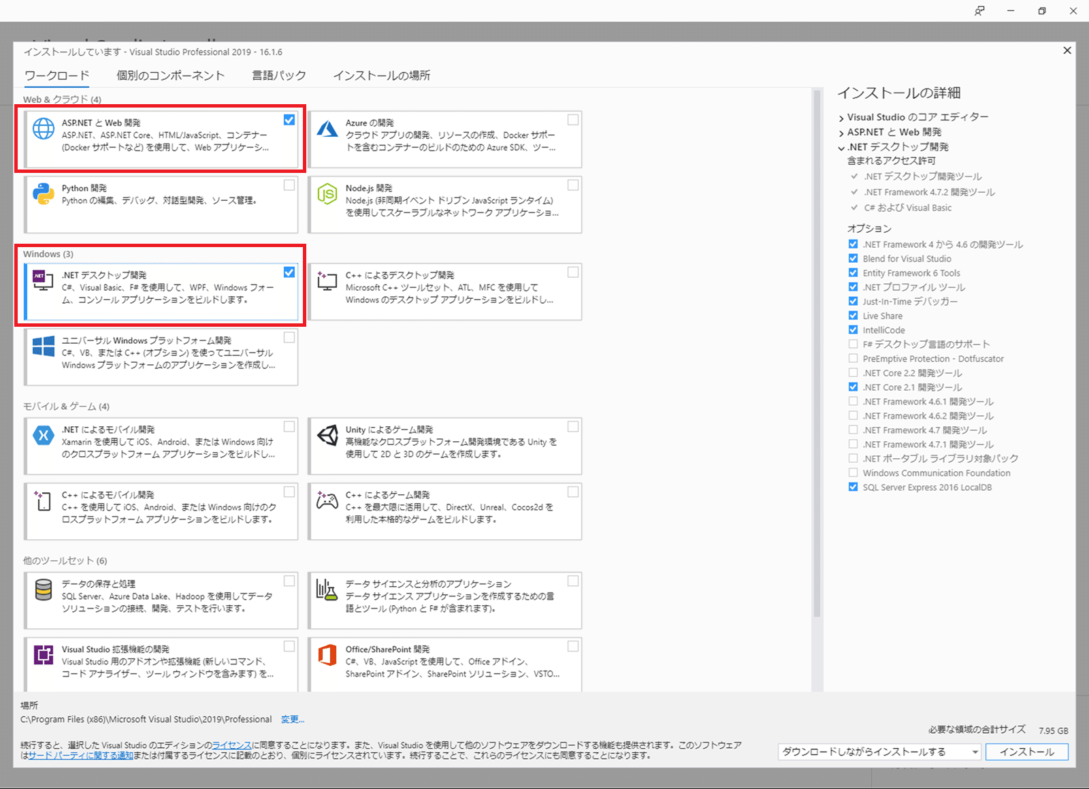Click the Universal Windows Platform logo icon
The width and height of the screenshot is (1089, 789).
(x=44, y=346)
